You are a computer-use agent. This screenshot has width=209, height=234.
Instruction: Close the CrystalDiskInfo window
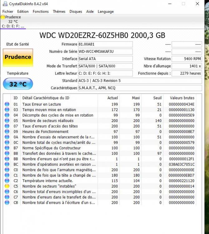coord(197,4)
